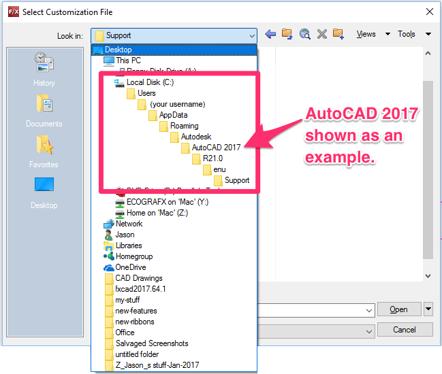Select the new-features folder

pos(131,311)
